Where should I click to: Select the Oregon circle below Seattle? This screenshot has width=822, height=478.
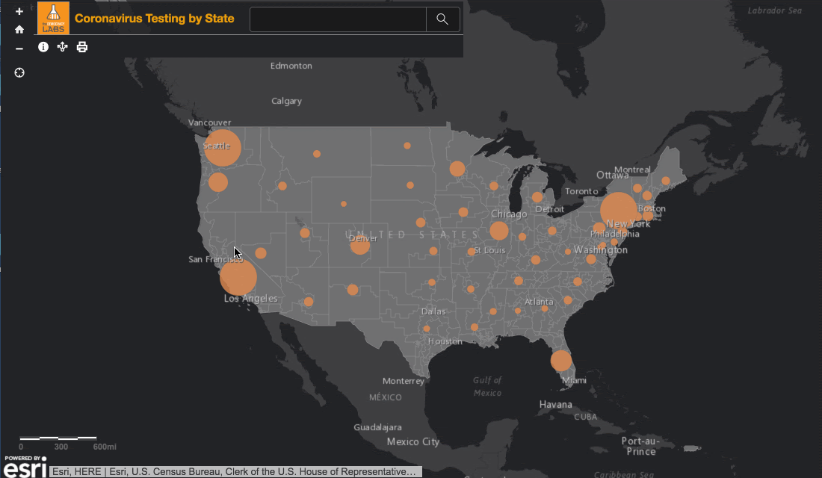click(x=218, y=182)
